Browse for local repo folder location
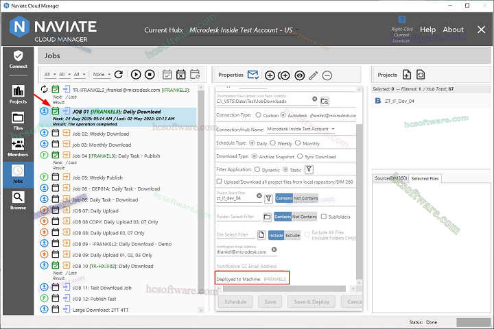 (325, 101)
